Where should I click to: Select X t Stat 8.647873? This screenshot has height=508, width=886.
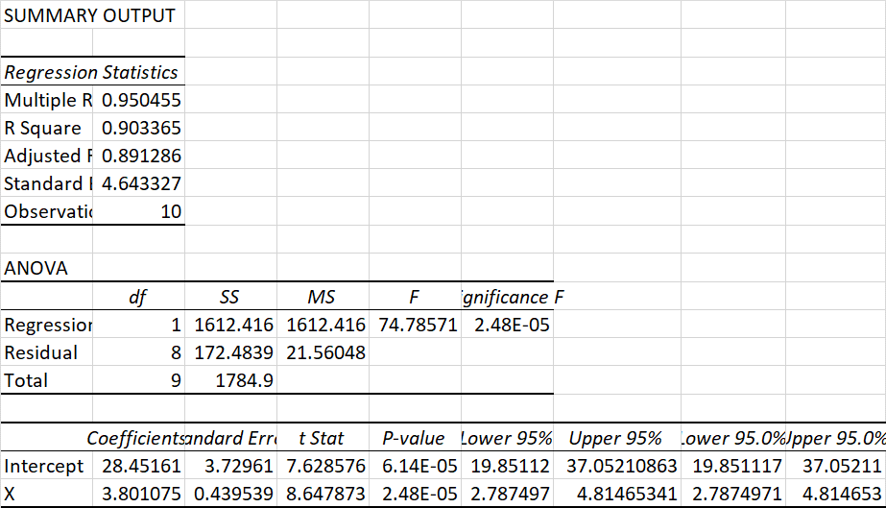(326, 495)
